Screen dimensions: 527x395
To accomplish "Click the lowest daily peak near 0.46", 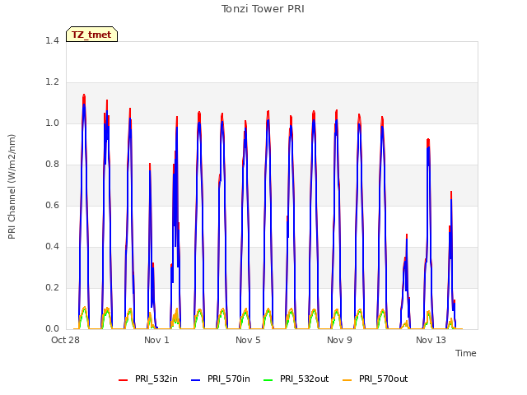I will coord(407,235).
